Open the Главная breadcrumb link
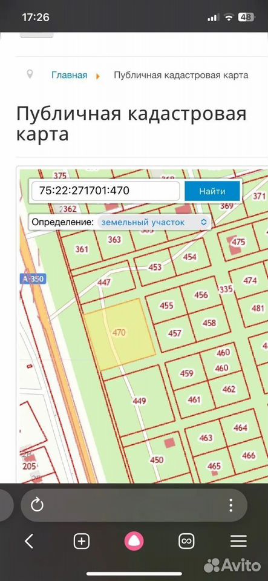 coord(69,75)
